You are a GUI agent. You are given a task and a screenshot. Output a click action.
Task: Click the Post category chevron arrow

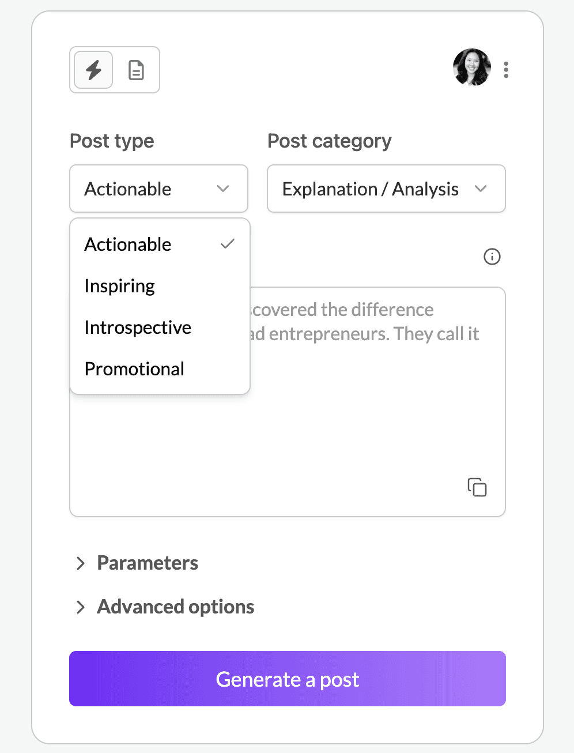(x=481, y=189)
